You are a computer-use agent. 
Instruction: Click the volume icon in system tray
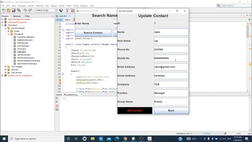click(224, 139)
